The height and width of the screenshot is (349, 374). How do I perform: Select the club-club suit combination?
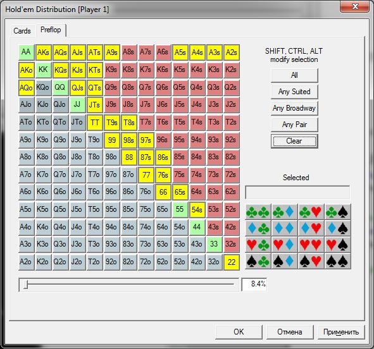[x=258, y=212]
